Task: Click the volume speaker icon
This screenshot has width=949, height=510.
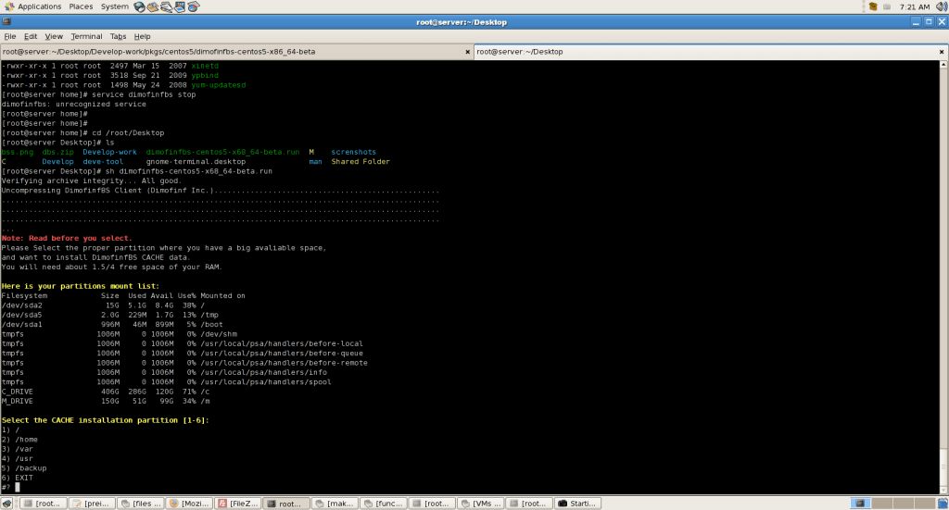Action: pyautogui.click(x=942, y=6)
